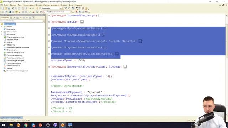Click the ellipsis box after ПолучитьСуммуЧисел
This screenshot has height=128, width=228.
pos(140,41)
